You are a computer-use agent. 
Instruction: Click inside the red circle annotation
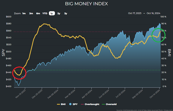[19, 73]
